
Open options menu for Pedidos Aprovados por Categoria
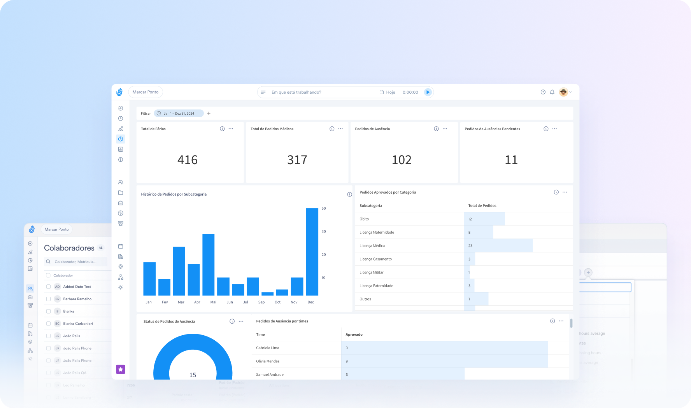[x=565, y=192]
